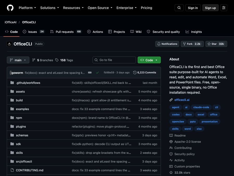Click the OfficeCLI repository avatar icon
This screenshot has height=176, width=234.
(9, 44)
